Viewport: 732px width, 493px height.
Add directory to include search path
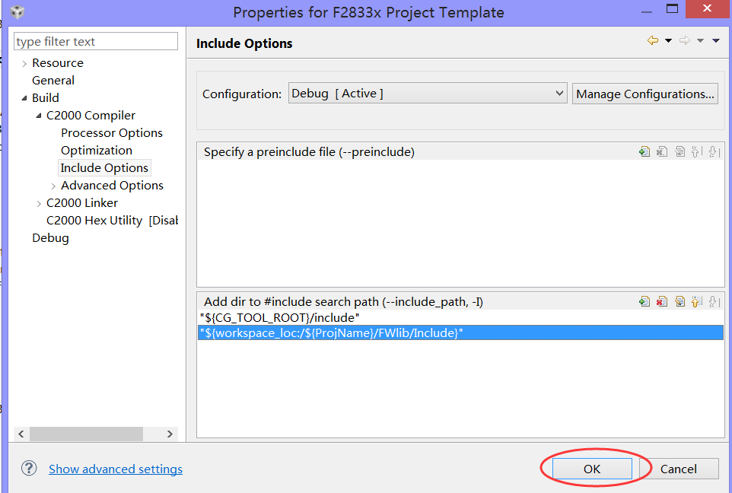click(x=644, y=302)
